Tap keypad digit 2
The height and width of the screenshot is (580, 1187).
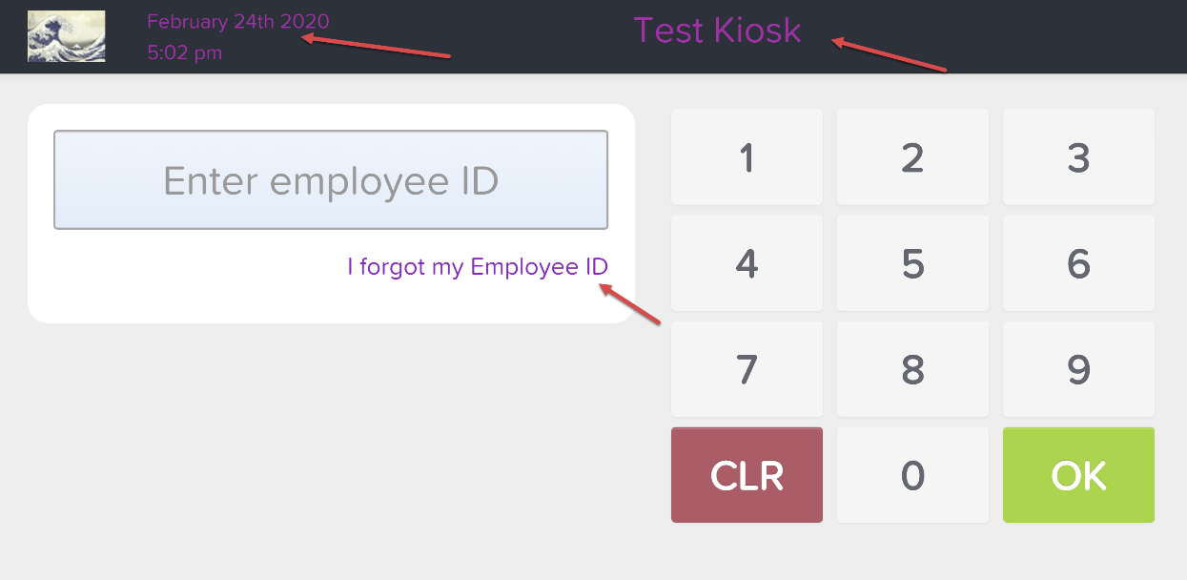tap(912, 157)
